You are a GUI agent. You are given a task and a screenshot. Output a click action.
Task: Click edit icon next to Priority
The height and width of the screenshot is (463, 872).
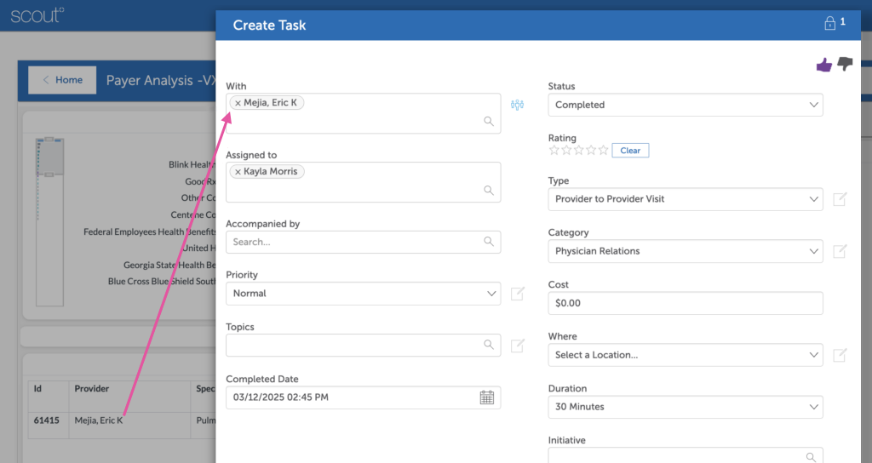pos(518,294)
